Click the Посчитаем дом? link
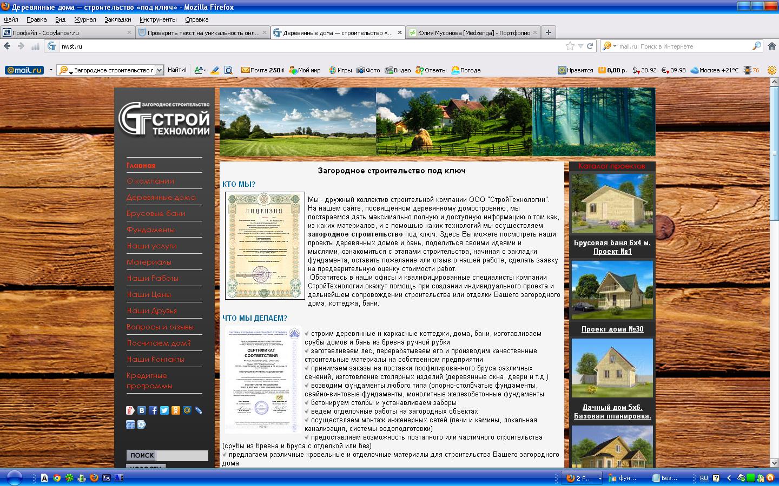779x486 pixels. (x=159, y=343)
